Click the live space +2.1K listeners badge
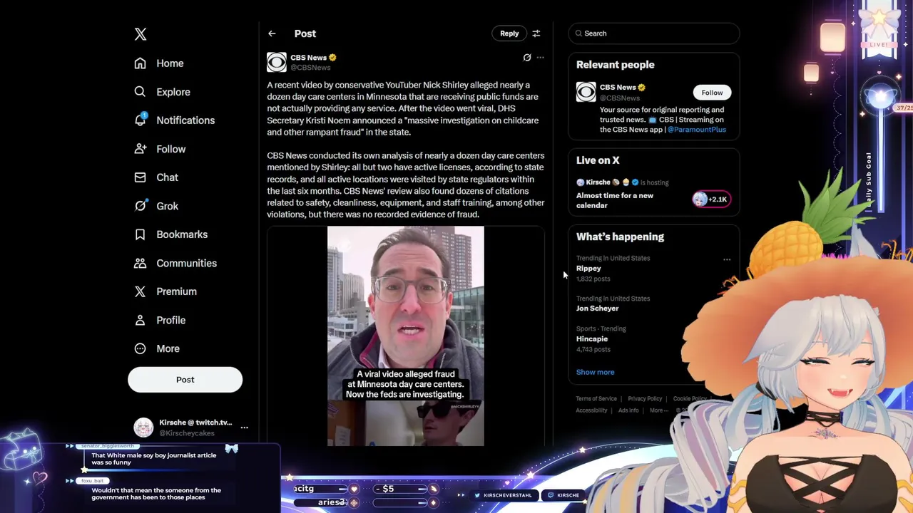Screen dimensions: 913x513 point(711,199)
